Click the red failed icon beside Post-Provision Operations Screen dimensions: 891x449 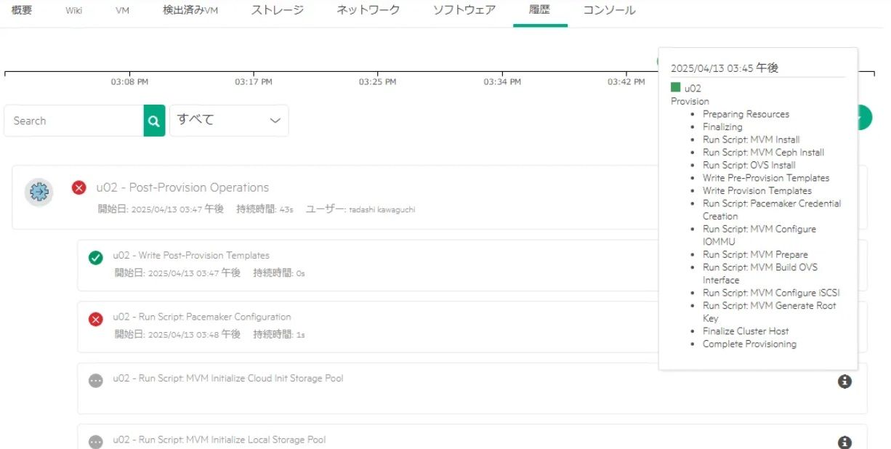[x=79, y=187]
